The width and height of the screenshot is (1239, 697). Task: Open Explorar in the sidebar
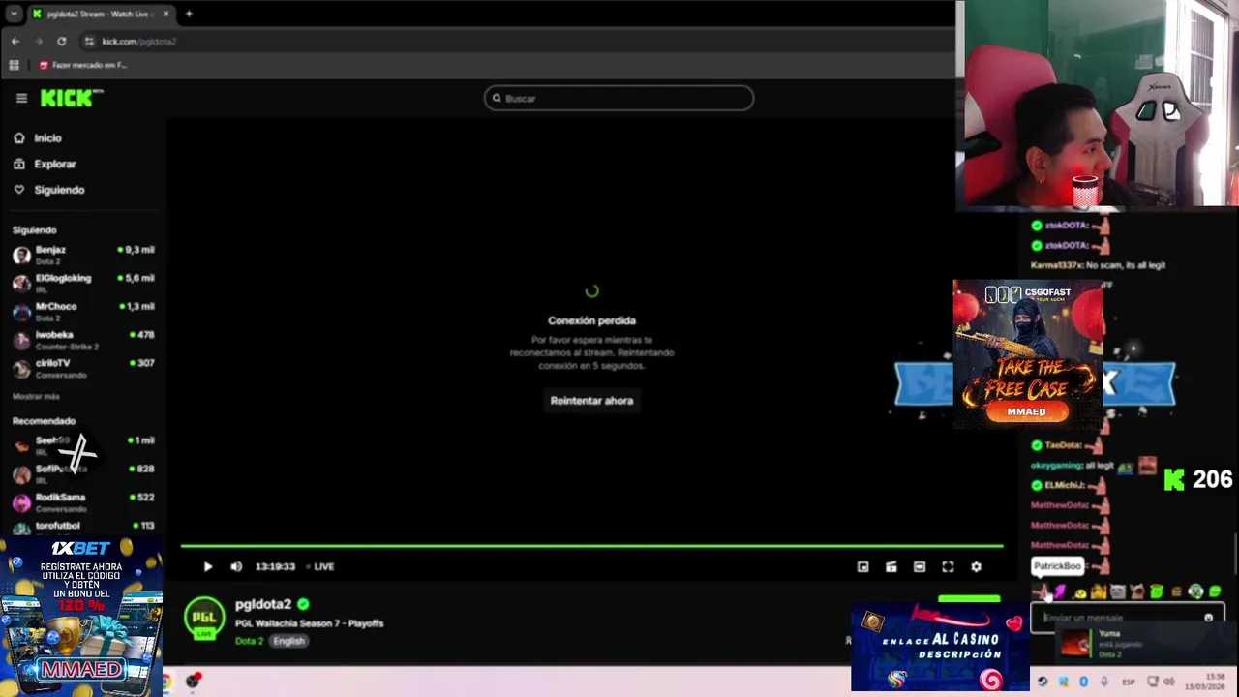(x=45, y=165)
